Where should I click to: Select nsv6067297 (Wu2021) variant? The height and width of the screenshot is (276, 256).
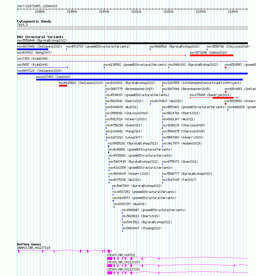(x=130, y=204)
